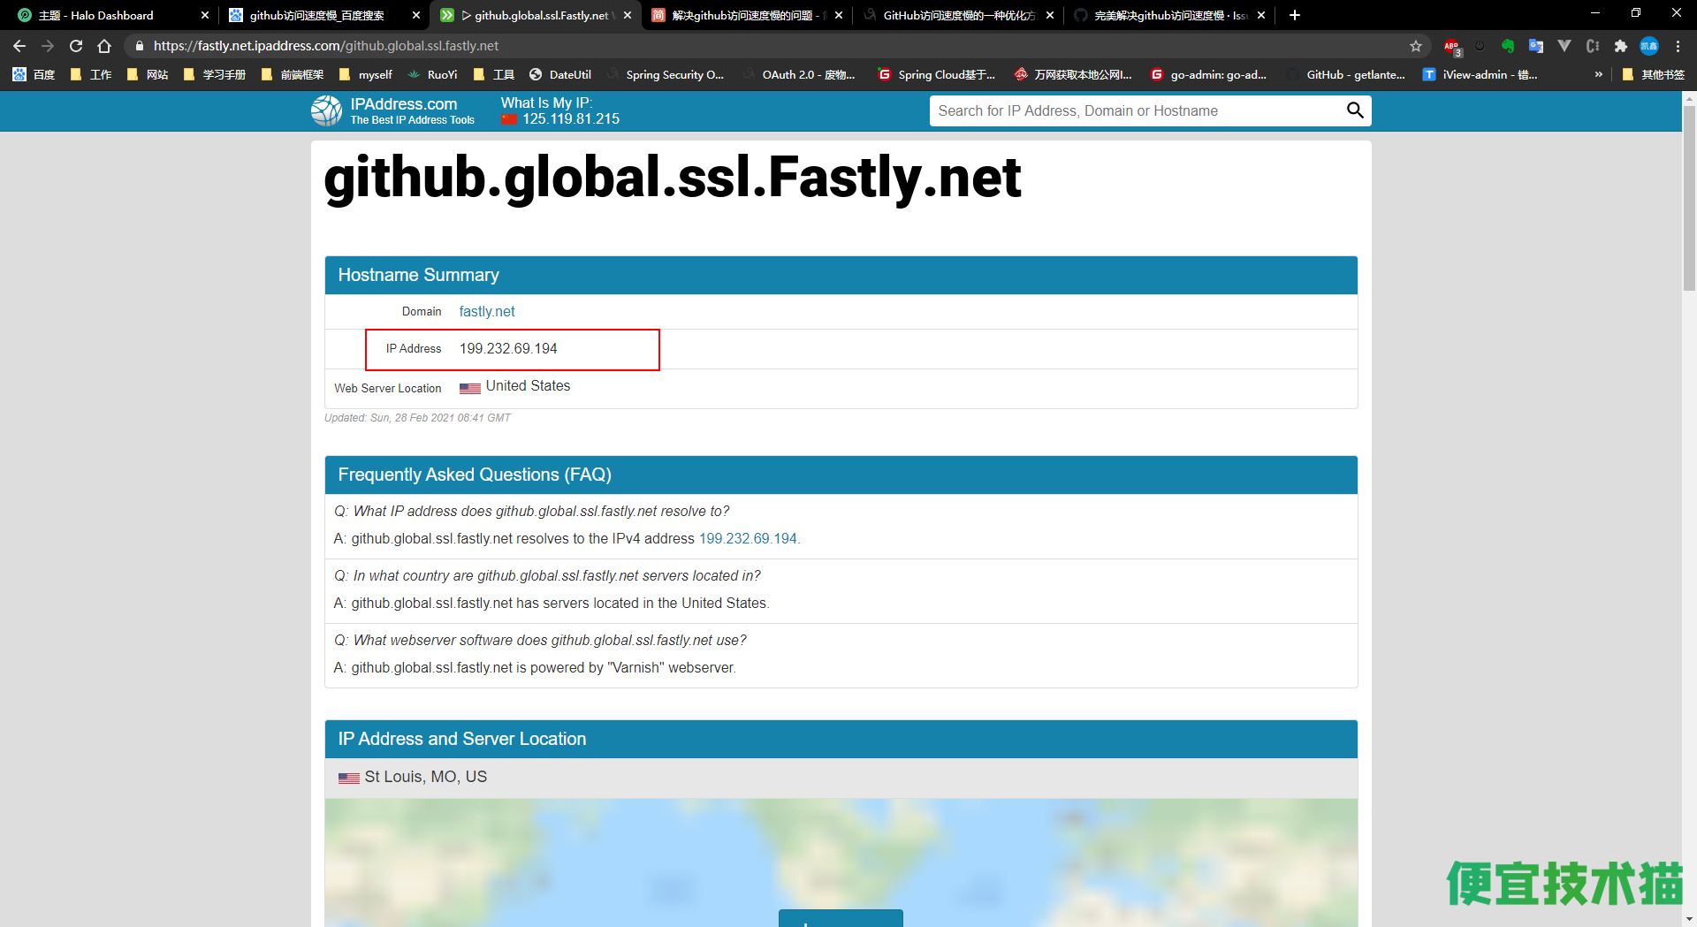This screenshot has width=1697, height=927.
Task: Click the IPAddress.com globe logo
Action: click(x=326, y=110)
